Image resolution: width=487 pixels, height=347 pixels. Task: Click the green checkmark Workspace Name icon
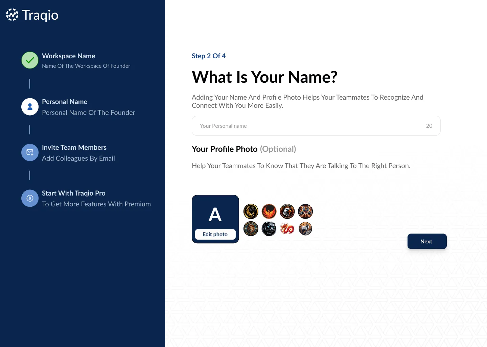click(30, 60)
